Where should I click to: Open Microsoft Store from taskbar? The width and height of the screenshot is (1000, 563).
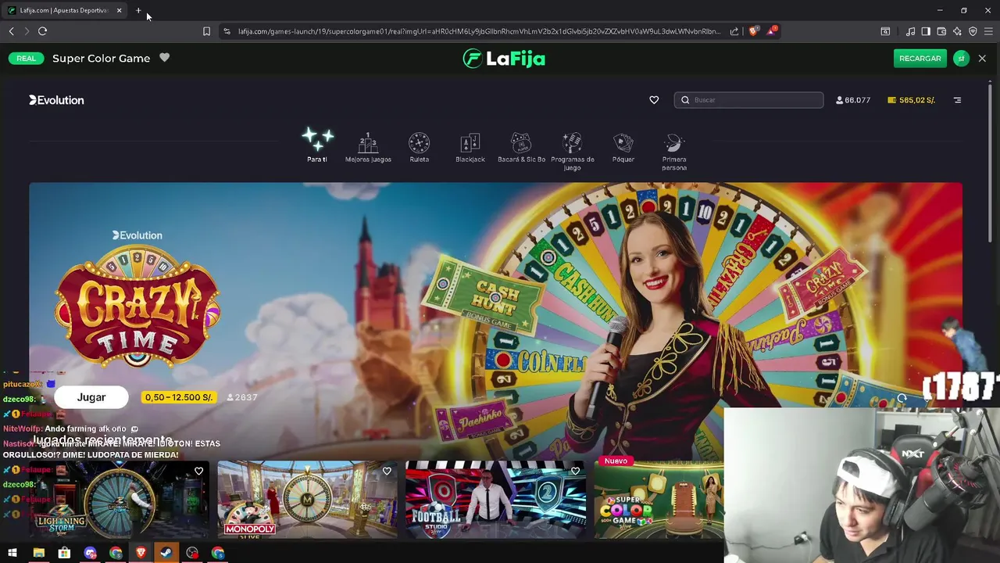pos(64,553)
